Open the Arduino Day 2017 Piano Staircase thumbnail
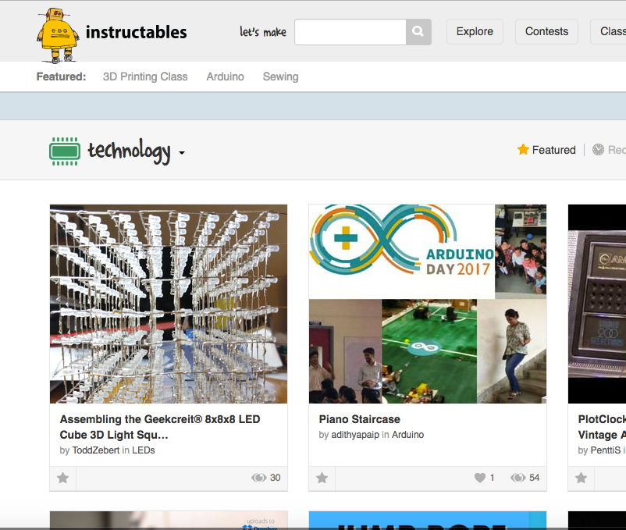The width and height of the screenshot is (626, 530). [x=428, y=304]
